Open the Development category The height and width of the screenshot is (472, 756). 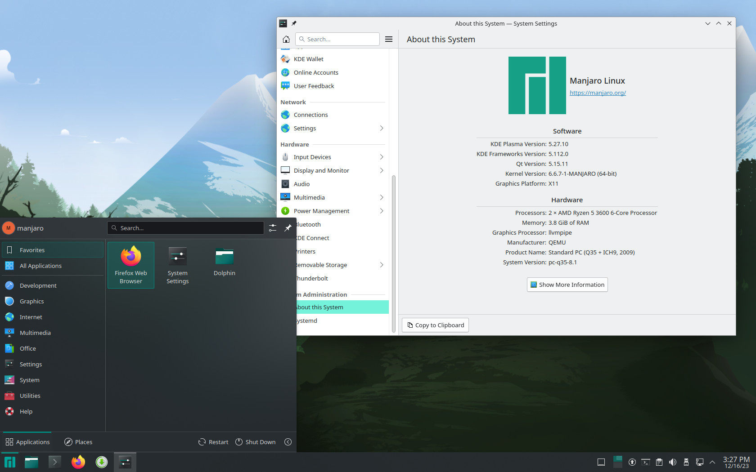click(53, 285)
